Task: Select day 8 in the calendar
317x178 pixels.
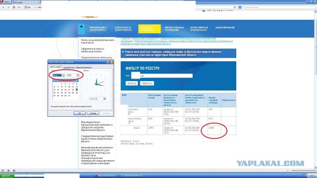Action: (x=61, y=87)
